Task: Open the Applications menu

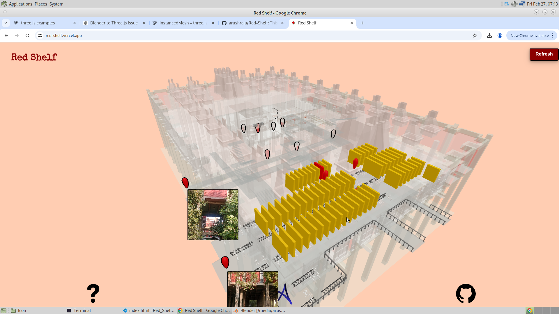Action: pos(20,4)
